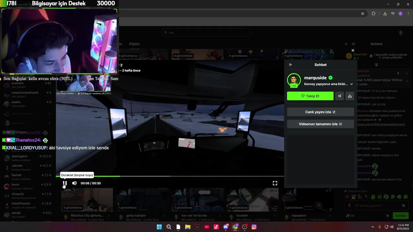Viewport: 413px width, 232px height.
Task: Open TikTok from the taskbar
Action: [216, 227]
